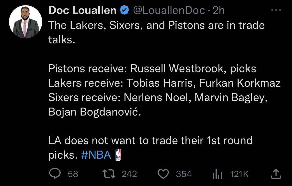Click the Doc Louallen display name

pos(82,10)
